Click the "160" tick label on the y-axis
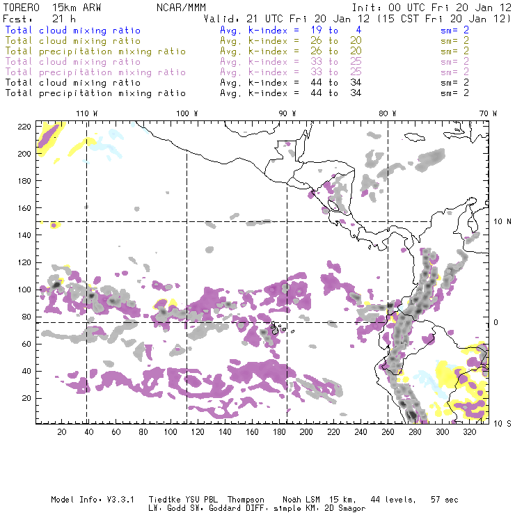The image size is (515, 515). tap(24, 208)
